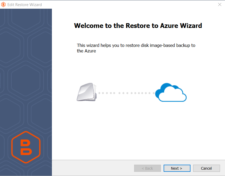Click the disabled Back button
225x176 pixels.
pos(147,168)
